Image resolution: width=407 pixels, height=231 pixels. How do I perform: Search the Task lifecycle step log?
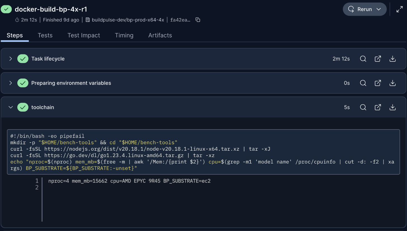(363, 59)
